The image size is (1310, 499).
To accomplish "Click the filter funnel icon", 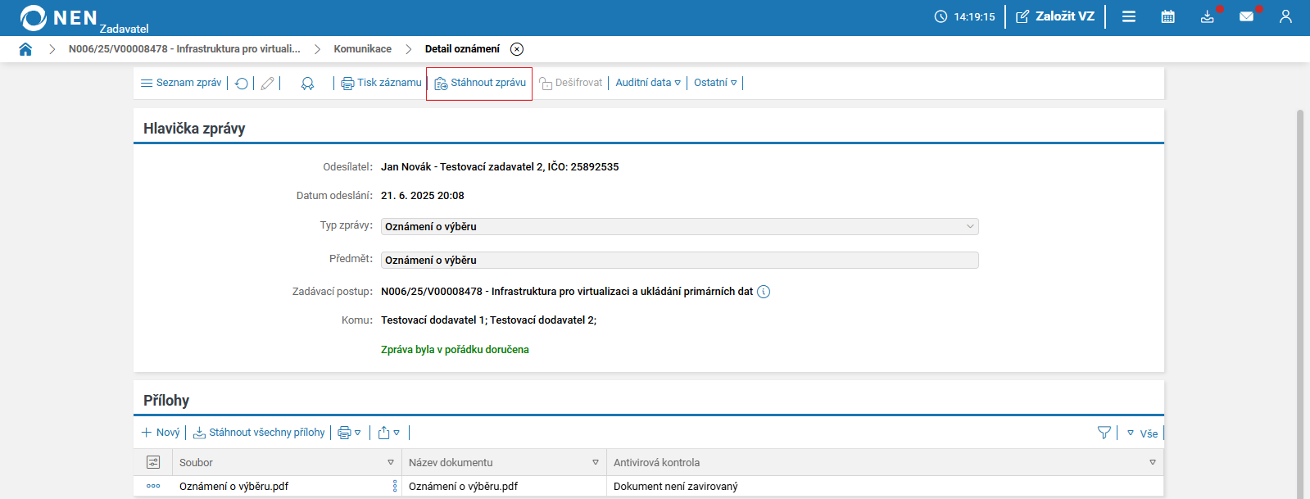I will click(1104, 433).
